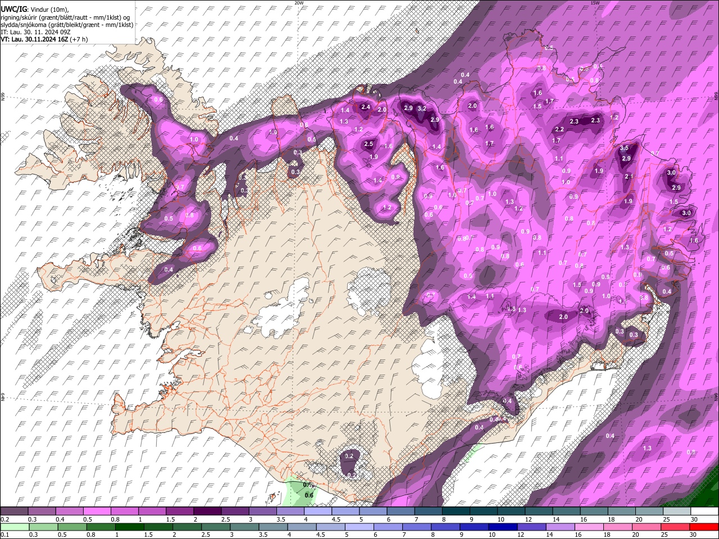This screenshot has height=539, width=719.
Task: Click the 2.4 value on the north coast
Action: [x=366, y=107]
